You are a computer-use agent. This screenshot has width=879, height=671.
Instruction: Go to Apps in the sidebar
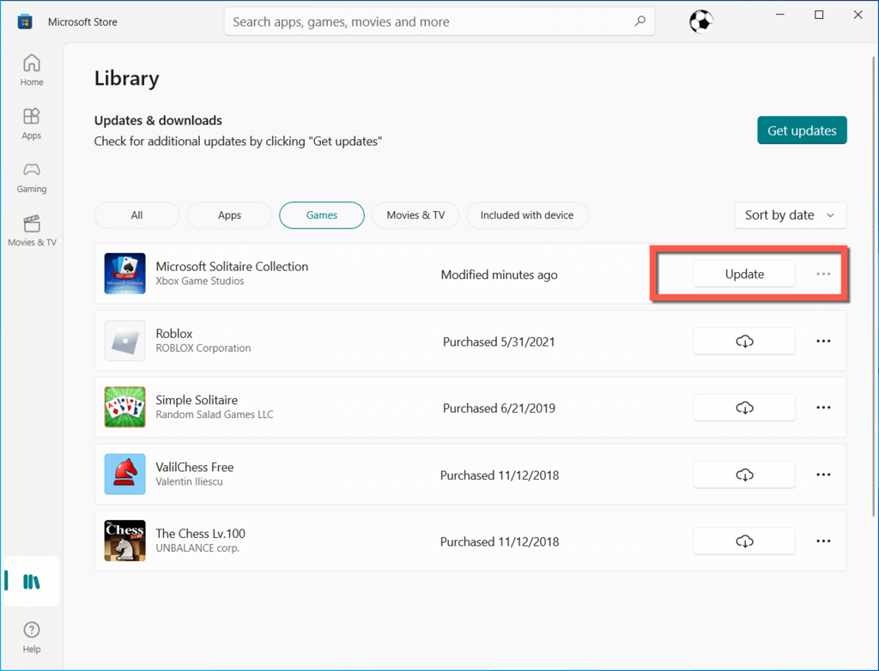(32, 124)
